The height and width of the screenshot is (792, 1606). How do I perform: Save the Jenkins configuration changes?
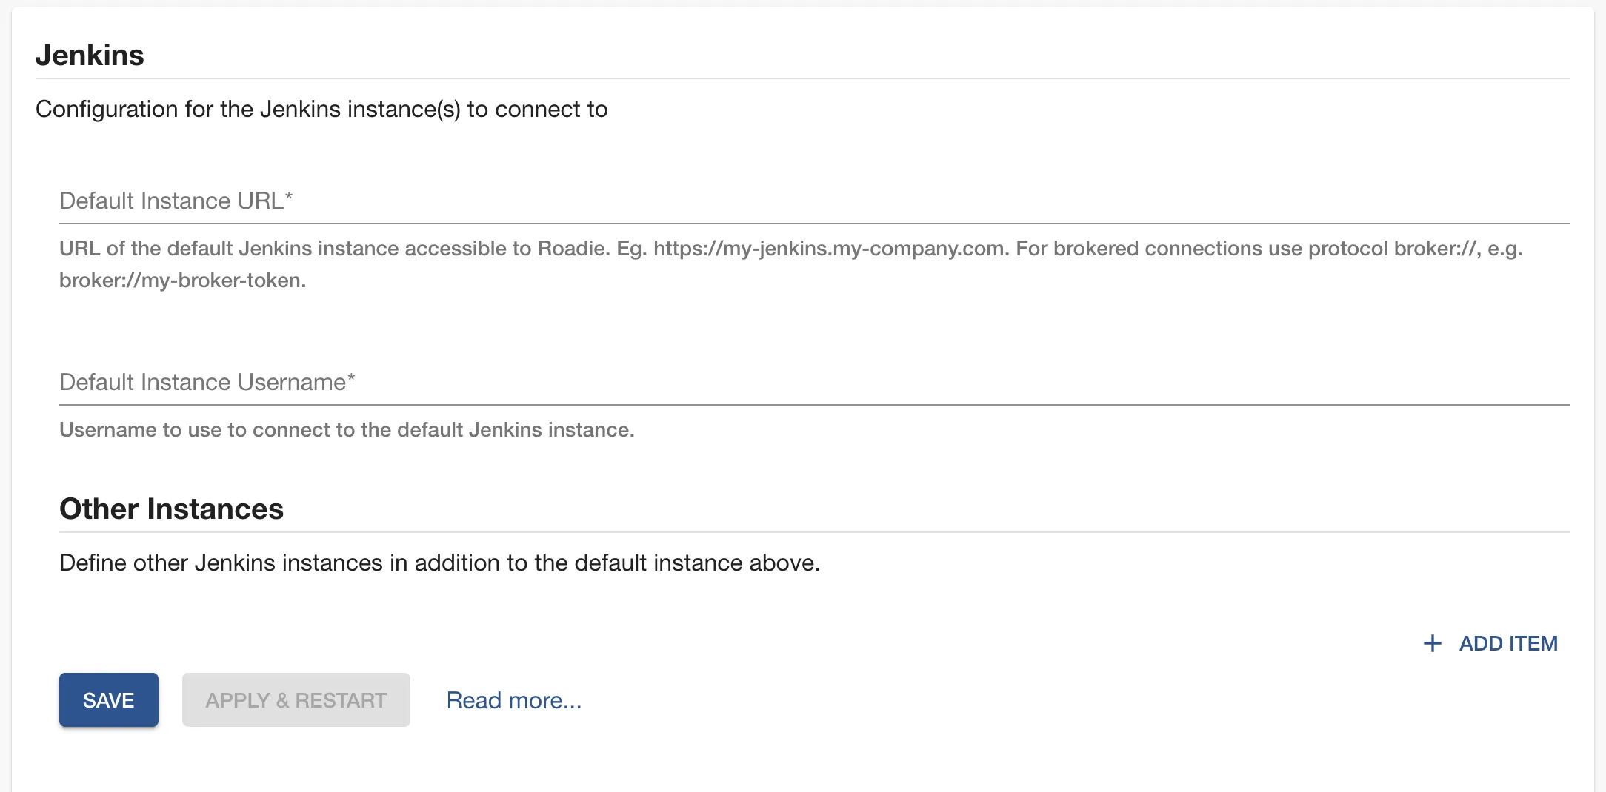tap(108, 699)
